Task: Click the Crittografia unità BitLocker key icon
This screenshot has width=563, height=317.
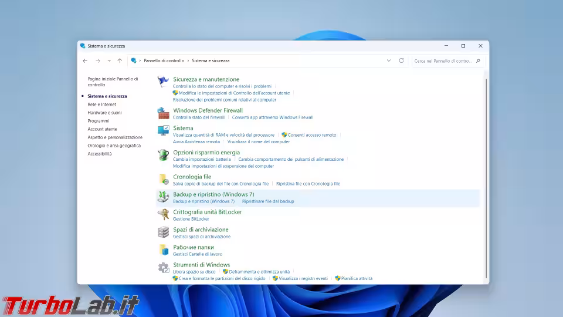Action: tap(163, 215)
